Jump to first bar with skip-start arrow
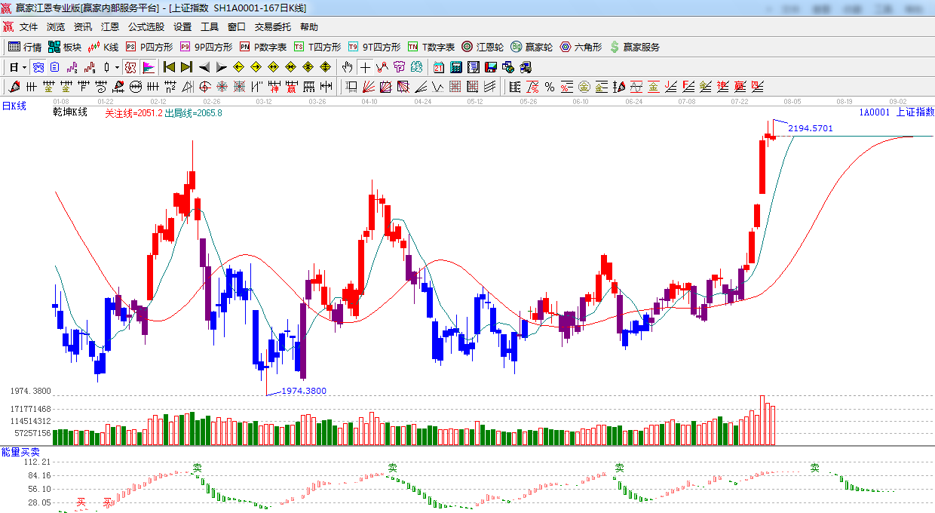The height and width of the screenshot is (513, 935). (169, 67)
